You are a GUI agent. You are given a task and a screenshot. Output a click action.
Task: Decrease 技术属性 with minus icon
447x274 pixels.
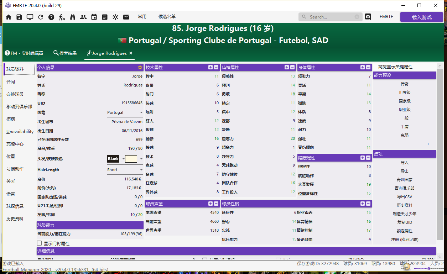point(216,67)
